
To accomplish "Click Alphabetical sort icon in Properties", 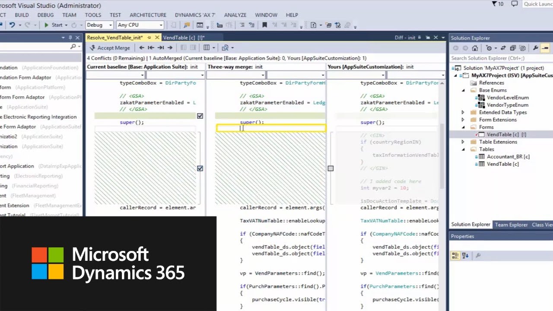I will coord(465,256).
